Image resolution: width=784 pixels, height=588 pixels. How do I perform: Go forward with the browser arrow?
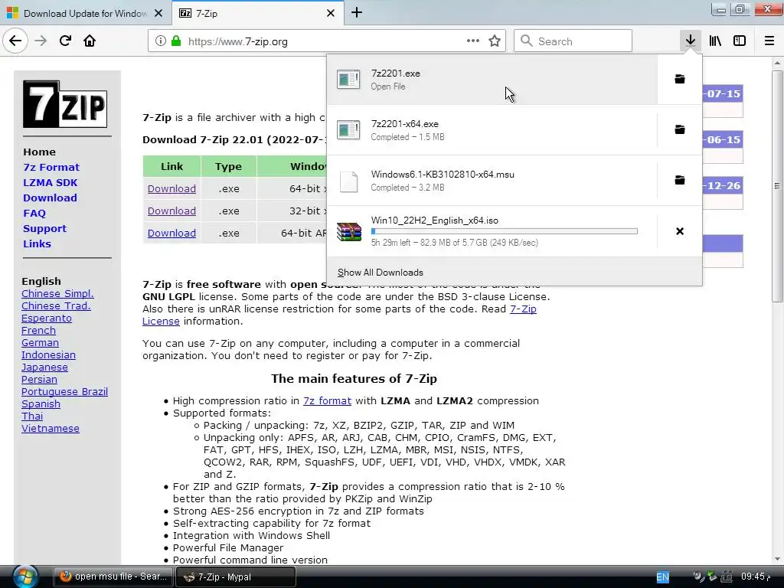pos(41,41)
